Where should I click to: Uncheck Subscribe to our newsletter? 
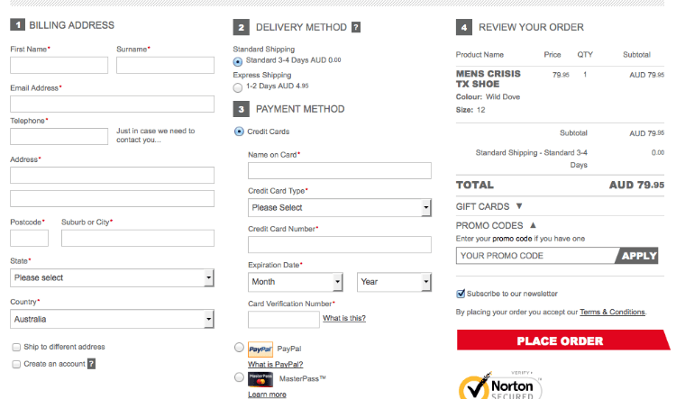[x=461, y=294]
